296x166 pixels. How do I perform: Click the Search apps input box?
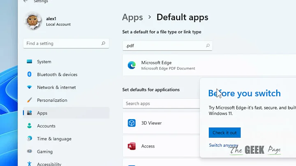coord(161,104)
